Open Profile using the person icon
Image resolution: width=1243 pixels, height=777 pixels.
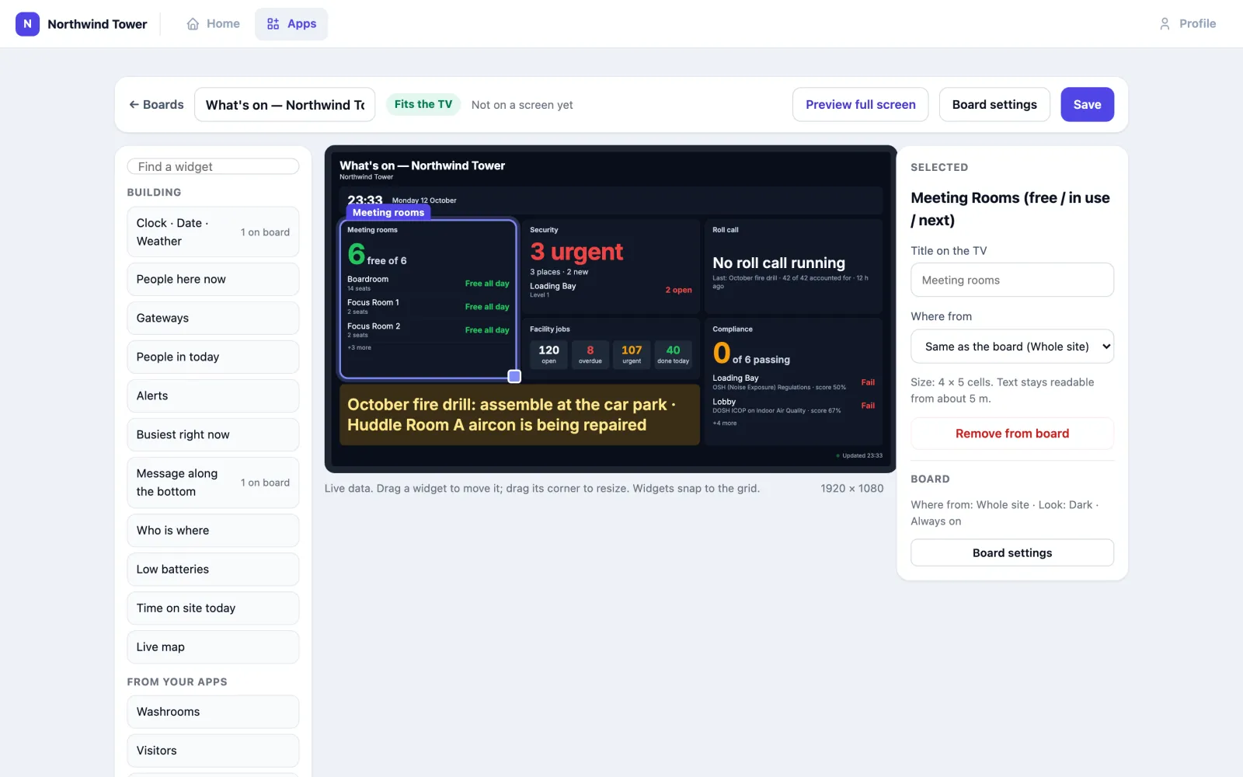click(x=1165, y=24)
